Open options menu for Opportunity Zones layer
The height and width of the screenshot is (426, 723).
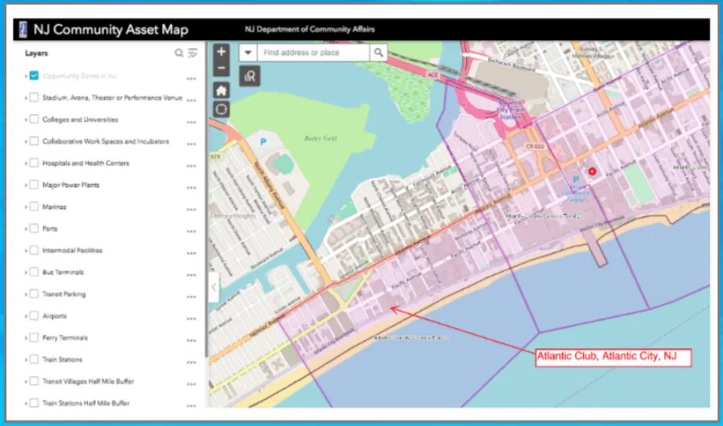coord(191,79)
